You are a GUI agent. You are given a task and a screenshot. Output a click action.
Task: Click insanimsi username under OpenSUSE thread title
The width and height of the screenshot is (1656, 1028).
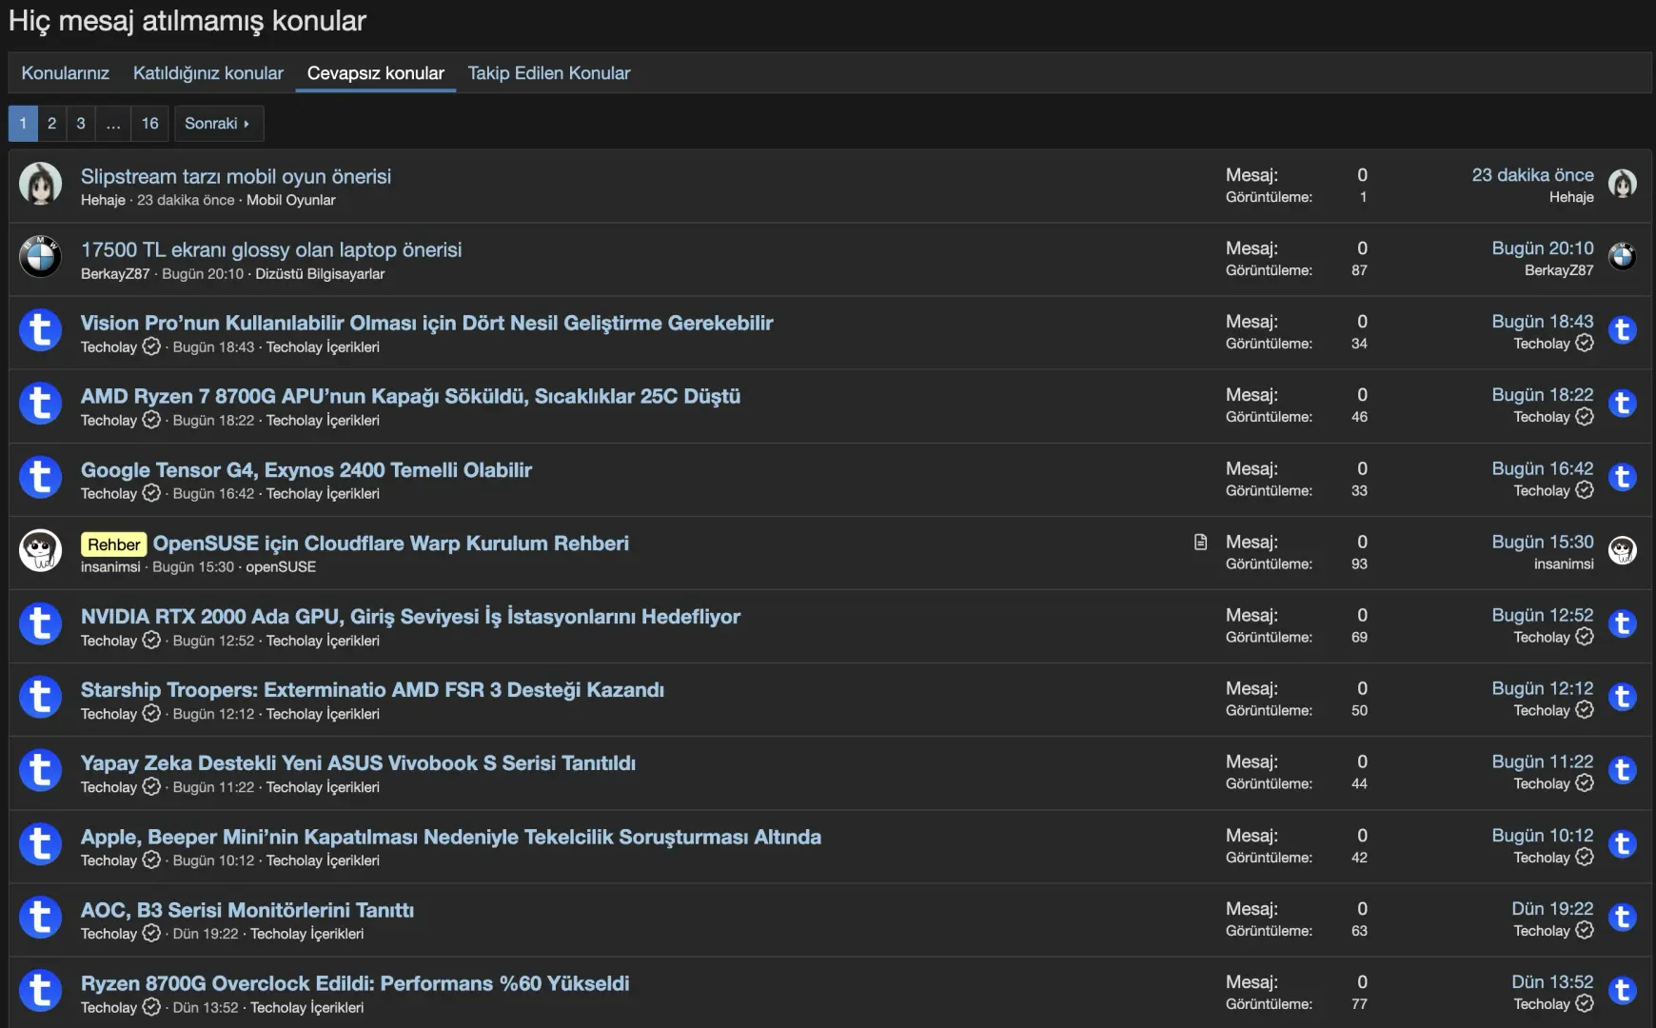tap(110, 567)
